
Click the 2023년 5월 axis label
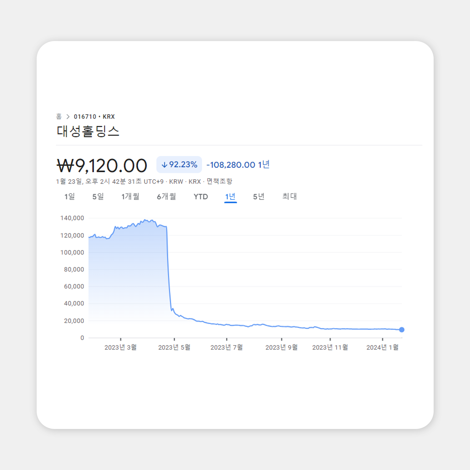click(174, 347)
